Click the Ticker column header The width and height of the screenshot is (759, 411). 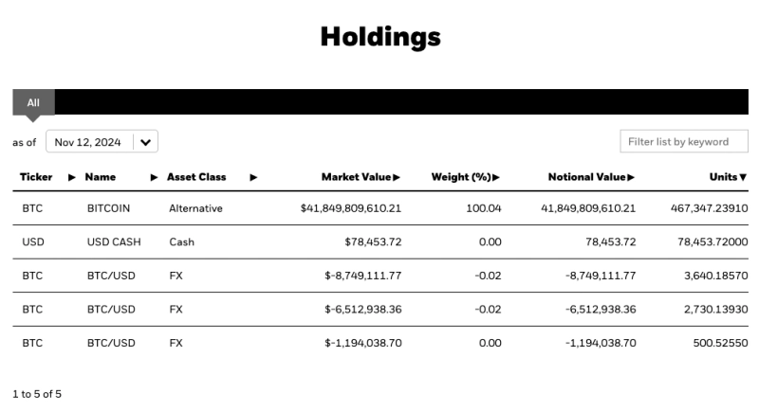tap(36, 177)
